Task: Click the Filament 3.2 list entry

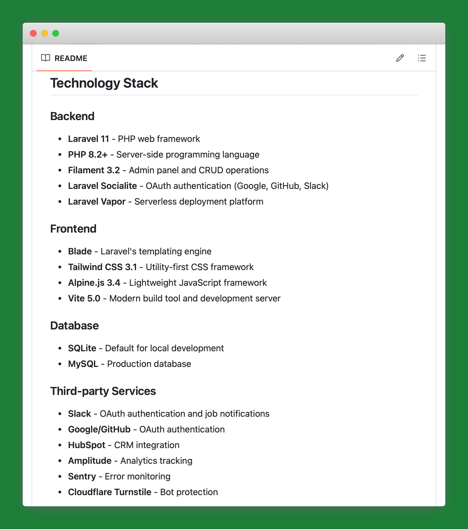Action: coord(94,170)
